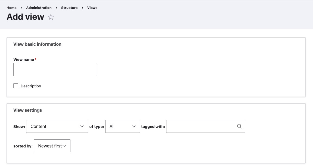Image resolution: width=313 pixels, height=168 pixels.
Task: Click the dropdown arrow on All selector
Action: (134, 126)
